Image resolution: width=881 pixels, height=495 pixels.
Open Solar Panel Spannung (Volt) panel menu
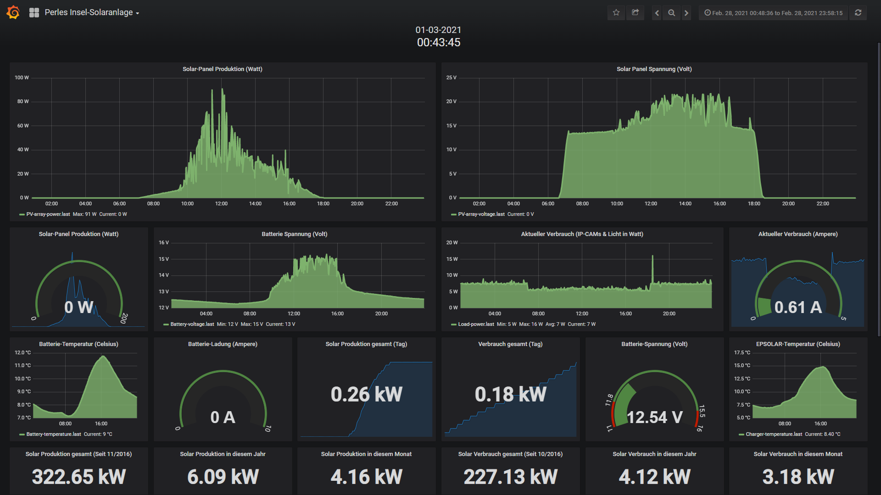click(x=654, y=69)
